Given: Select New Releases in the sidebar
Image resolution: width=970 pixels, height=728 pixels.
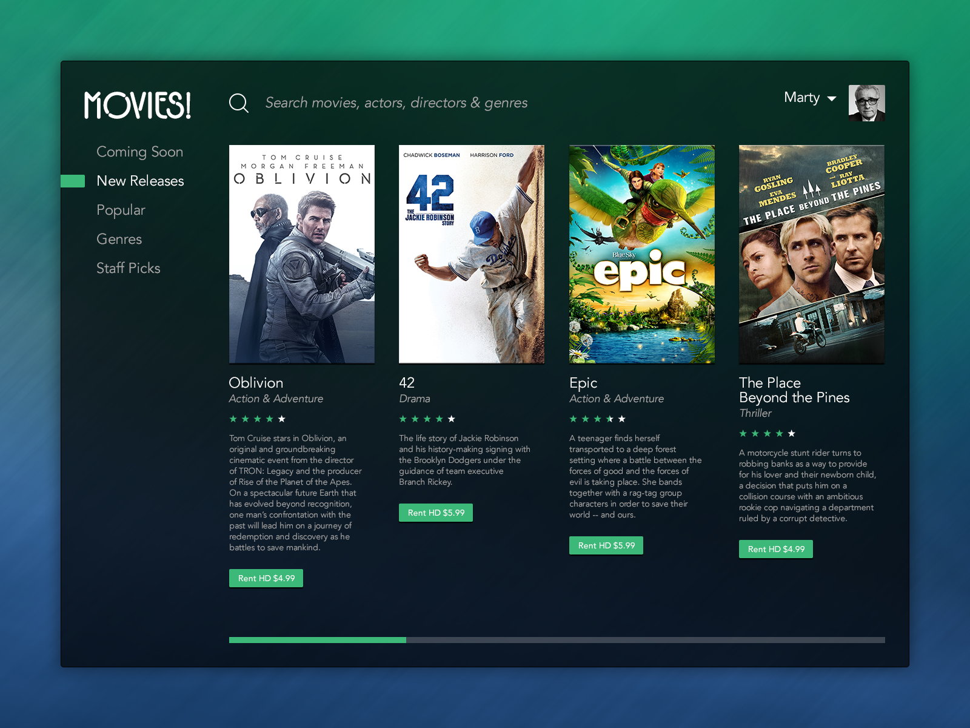Looking at the screenshot, I should click(x=140, y=181).
